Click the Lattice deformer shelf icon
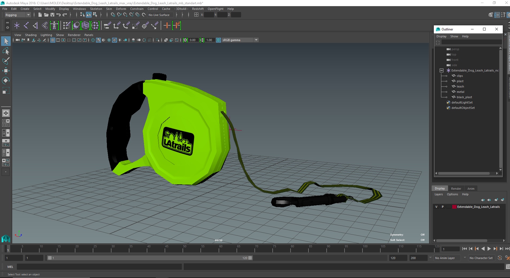The image size is (510, 278). [x=85, y=26]
